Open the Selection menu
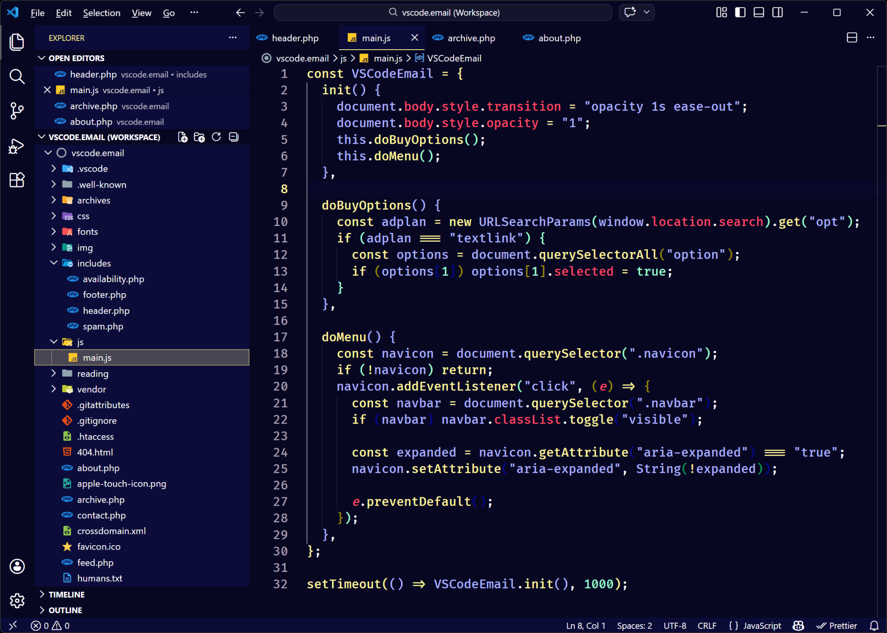The width and height of the screenshot is (887, 633). tap(102, 12)
